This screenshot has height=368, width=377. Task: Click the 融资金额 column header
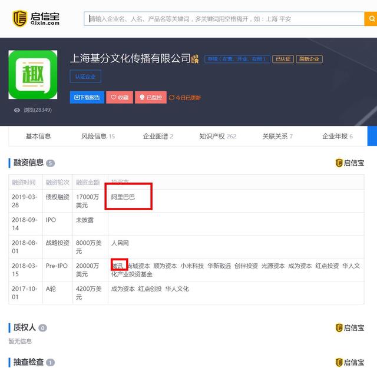pyautogui.click(x=88, y=182)
